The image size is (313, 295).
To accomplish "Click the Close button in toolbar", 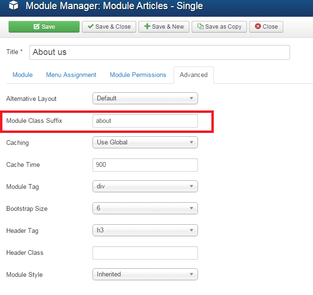I will [x=266, y=27].
